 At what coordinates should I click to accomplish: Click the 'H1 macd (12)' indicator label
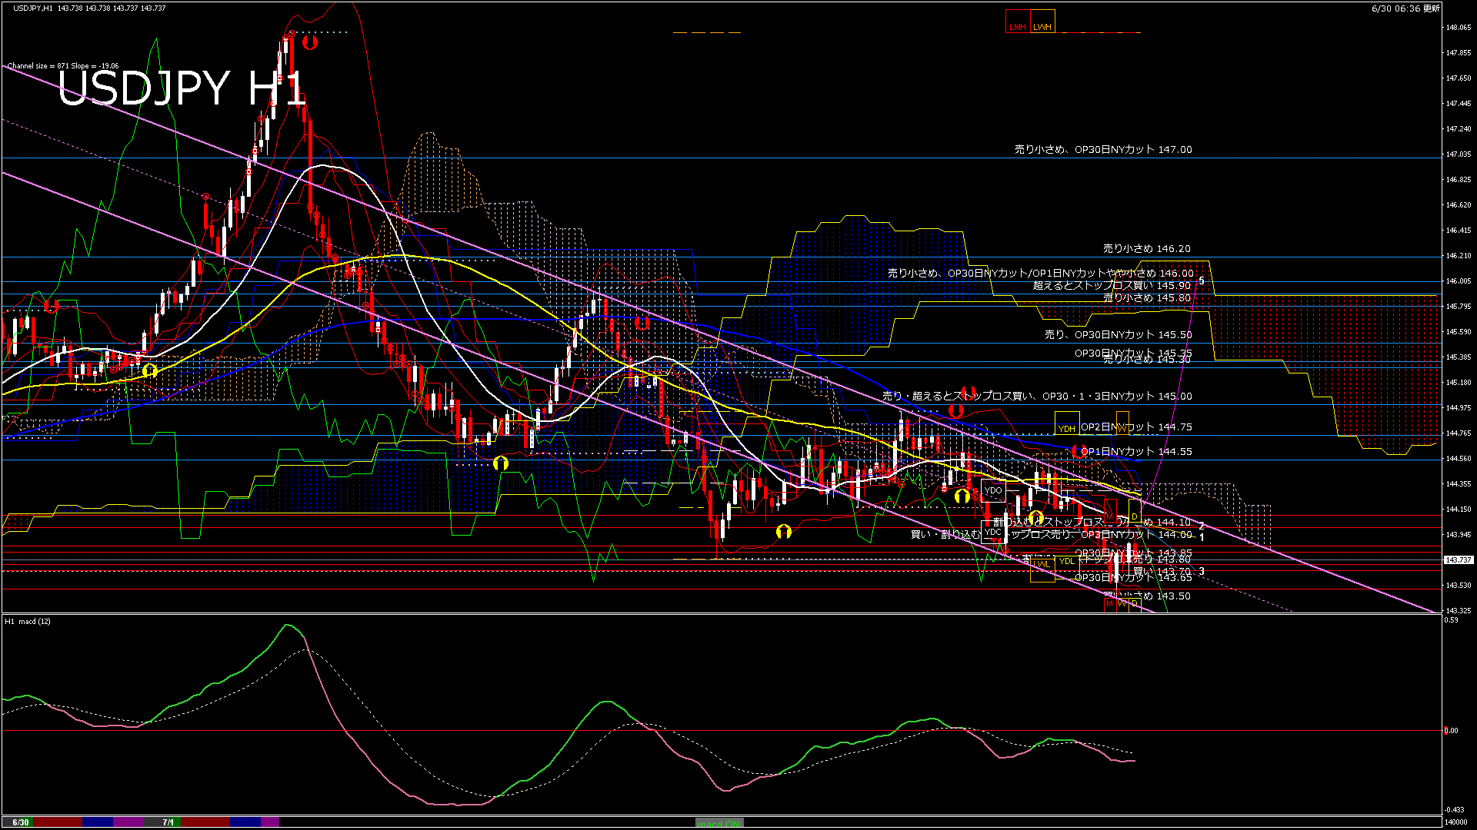point(28,621)
